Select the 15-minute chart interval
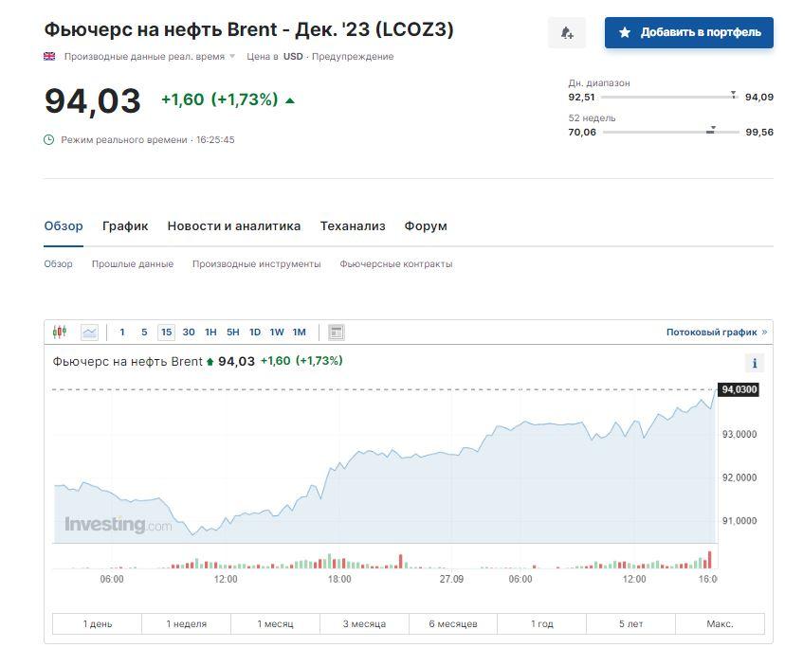This screenshot has height=648, width=785. [x=166, y=332]
